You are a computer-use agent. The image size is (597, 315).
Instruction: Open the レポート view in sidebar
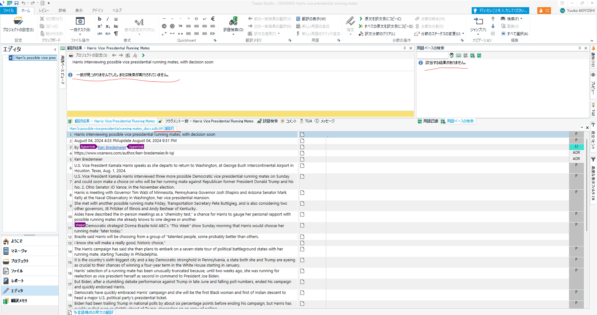tap(30, 281)
